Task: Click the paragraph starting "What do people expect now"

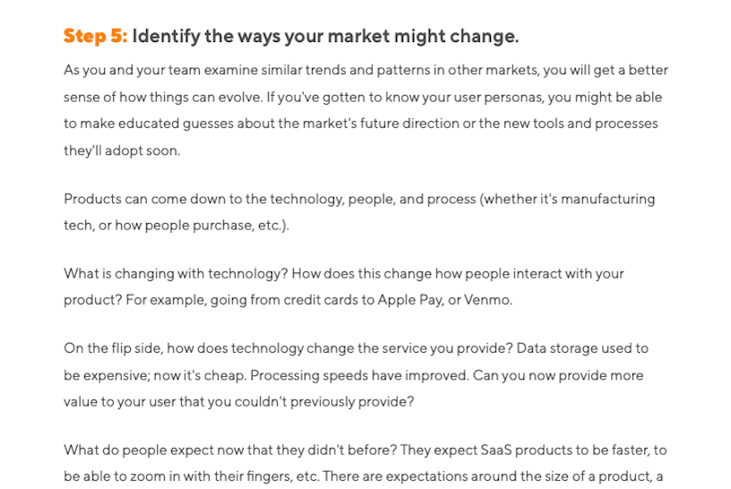Action: [x=365, y=463]
